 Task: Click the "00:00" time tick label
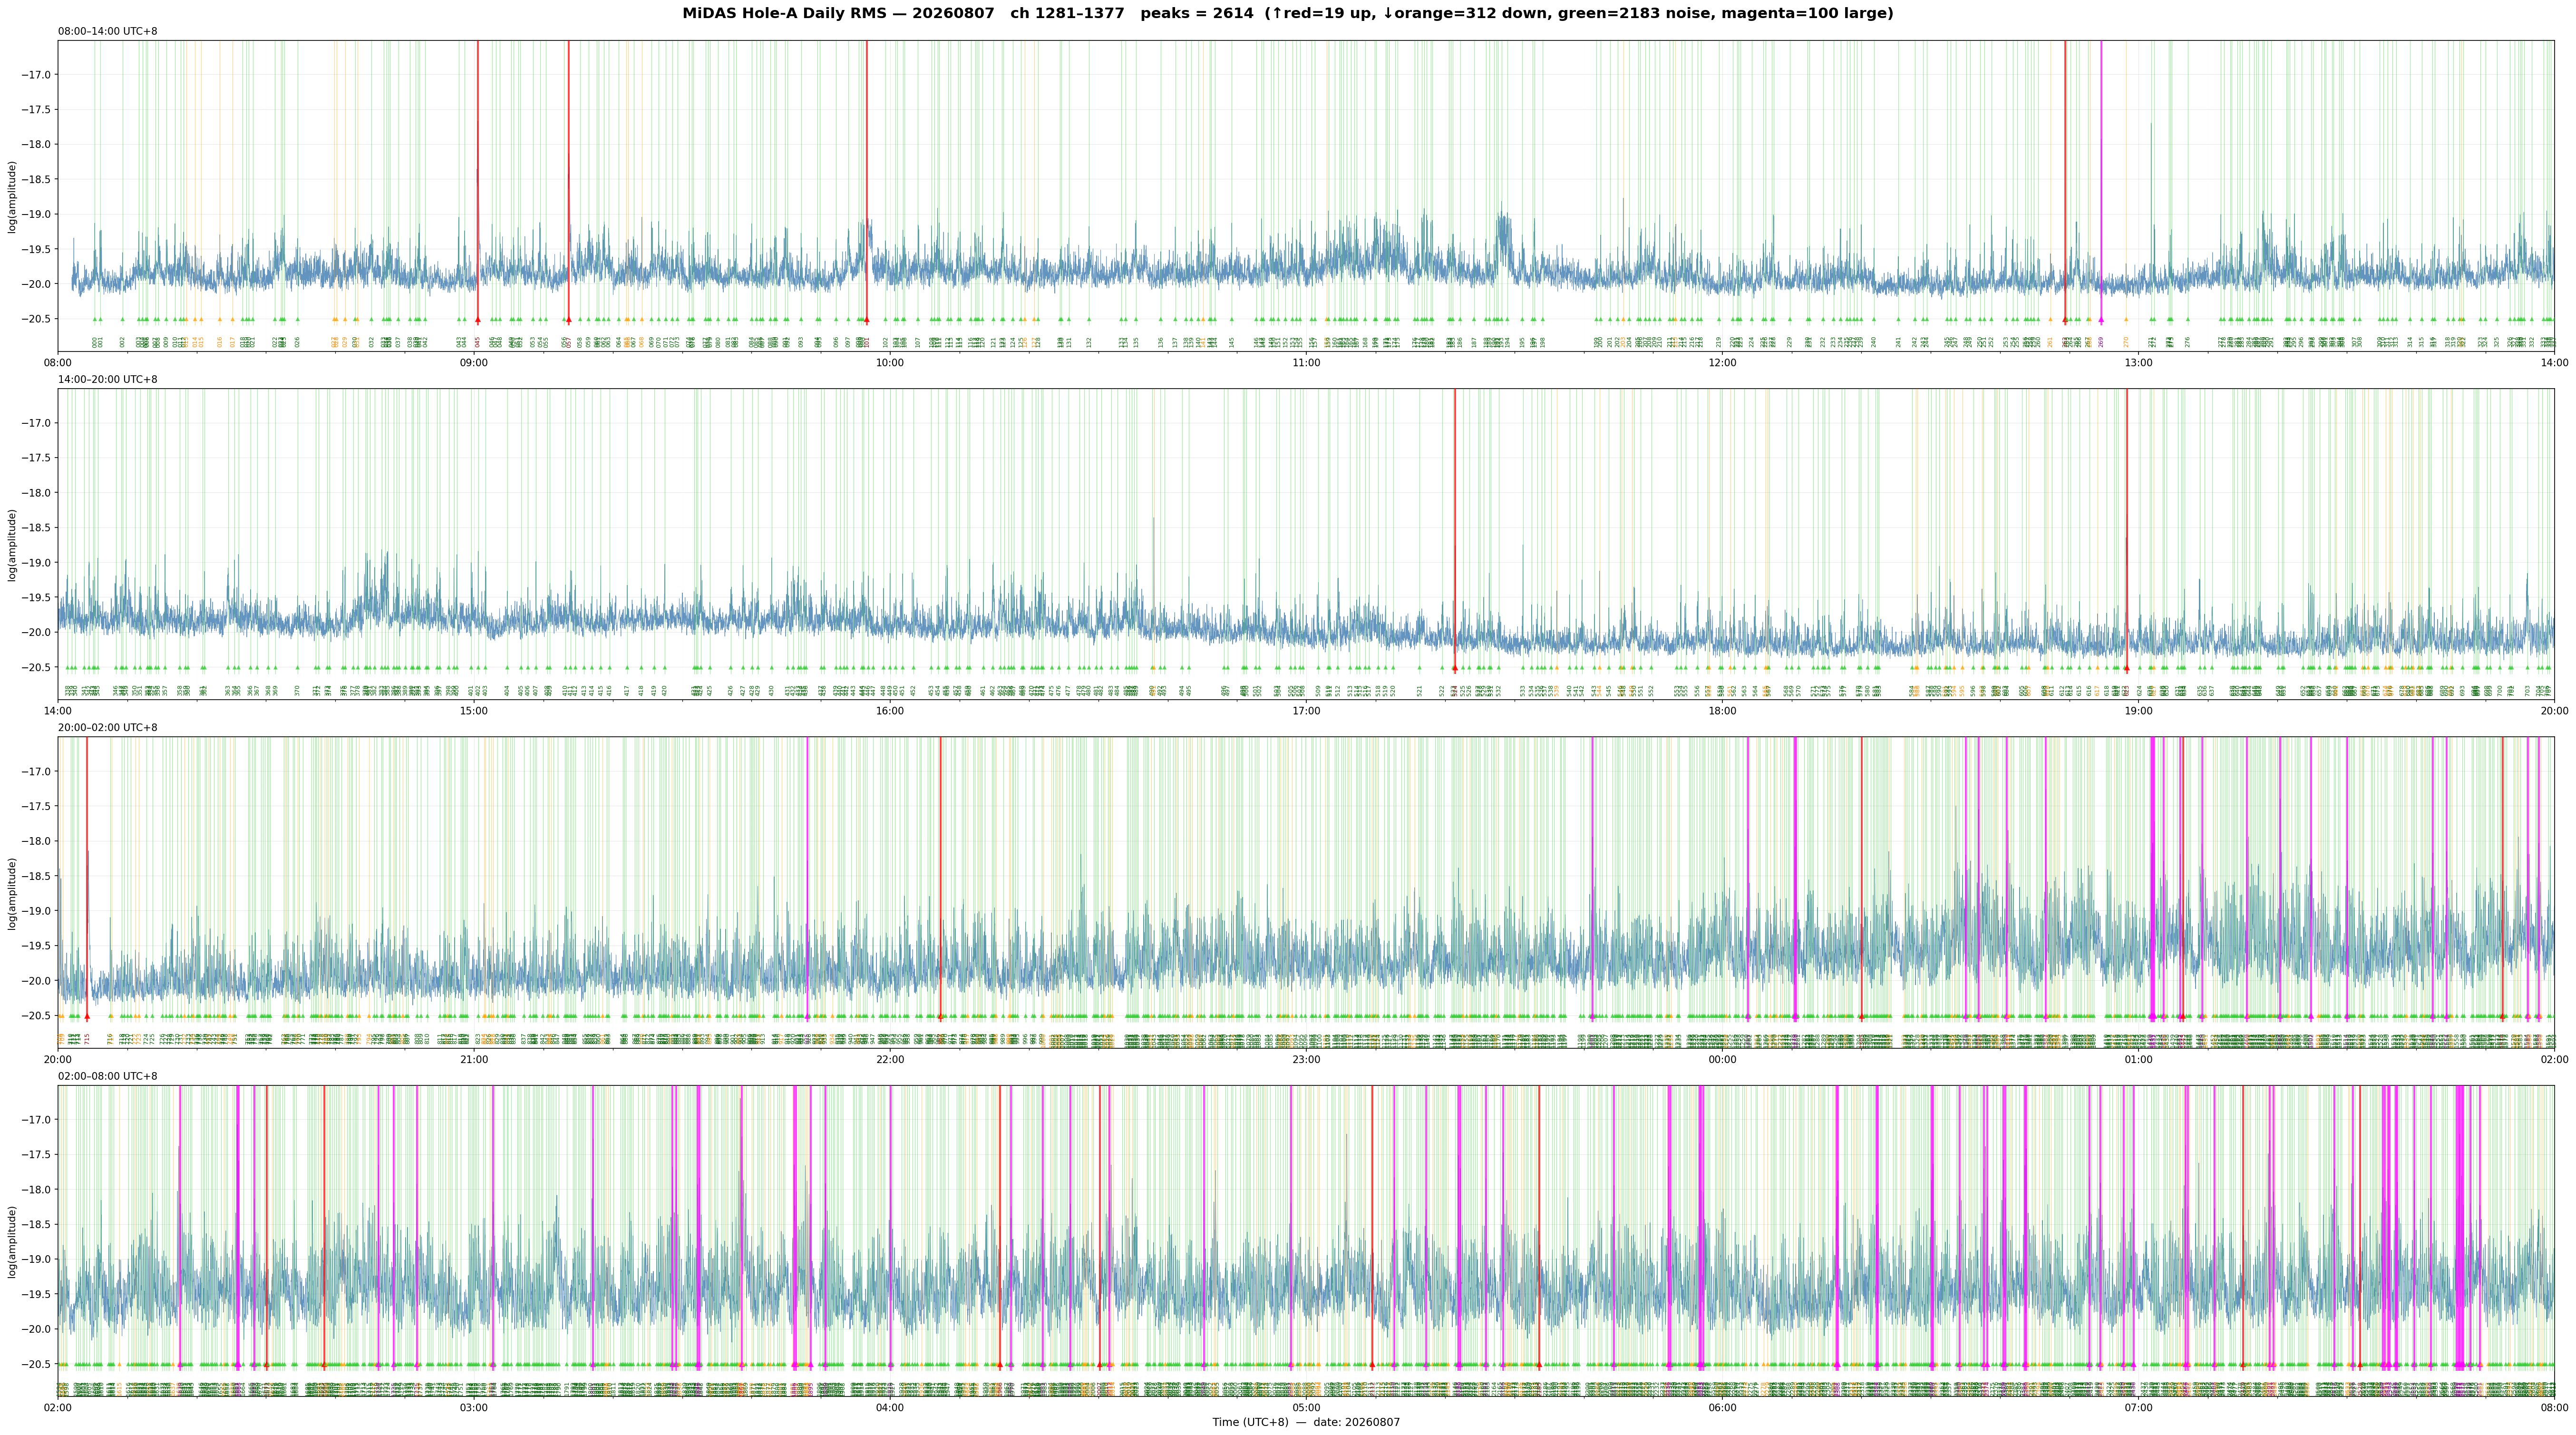point(1722,1058)
